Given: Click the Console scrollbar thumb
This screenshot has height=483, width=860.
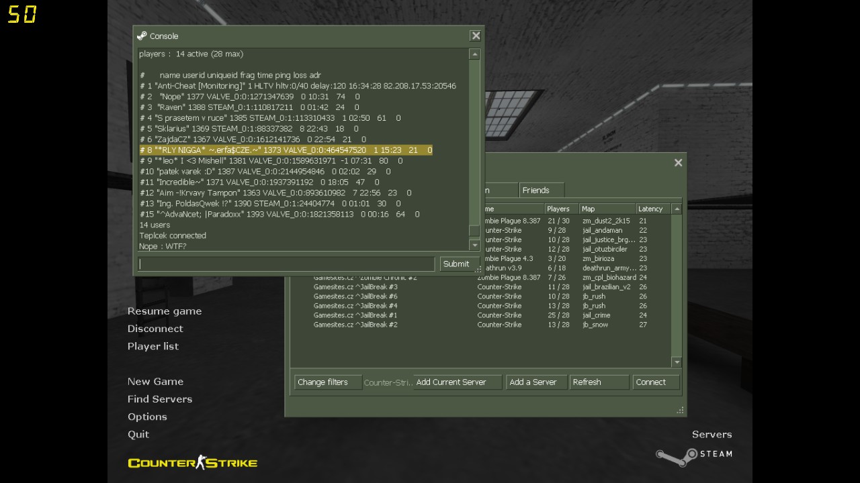Looking at the screenshot, I should [x=474, y=231].
